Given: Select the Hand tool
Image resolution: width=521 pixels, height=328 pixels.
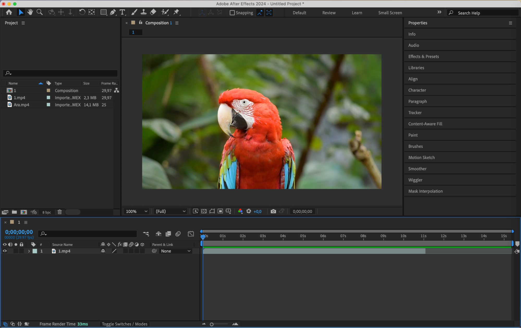Looking at the screenshot, I should pyautogui.click(x=30, y=12).
